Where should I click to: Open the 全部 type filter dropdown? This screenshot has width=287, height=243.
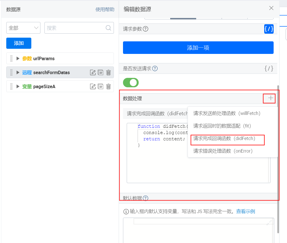[23, 28]
